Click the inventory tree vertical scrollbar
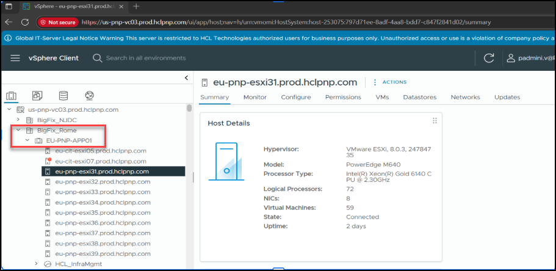This screenshot has height=271, width=556. [190, 108]
